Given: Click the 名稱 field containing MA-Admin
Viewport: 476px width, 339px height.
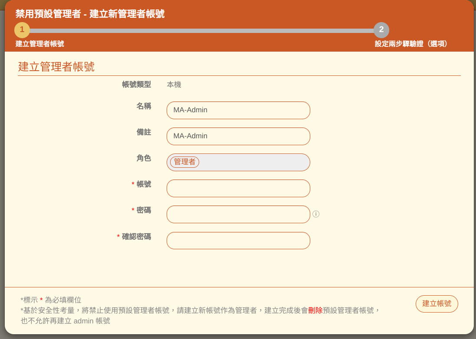Looking at the screenshot, I should coord(238,110).
